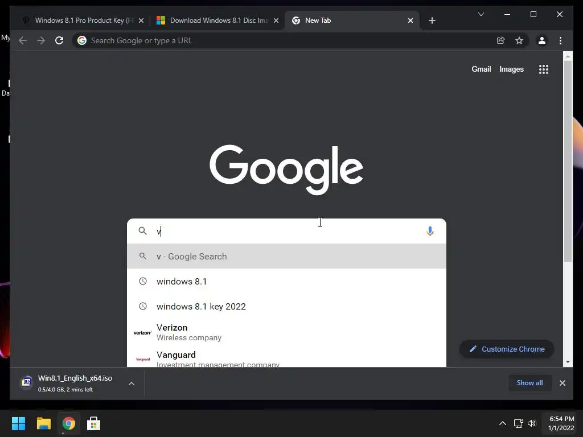The image size is (583, 437).
Task: Open File Explorer from the taskbar
Action: pyautogui.click(x=43, y=423)
